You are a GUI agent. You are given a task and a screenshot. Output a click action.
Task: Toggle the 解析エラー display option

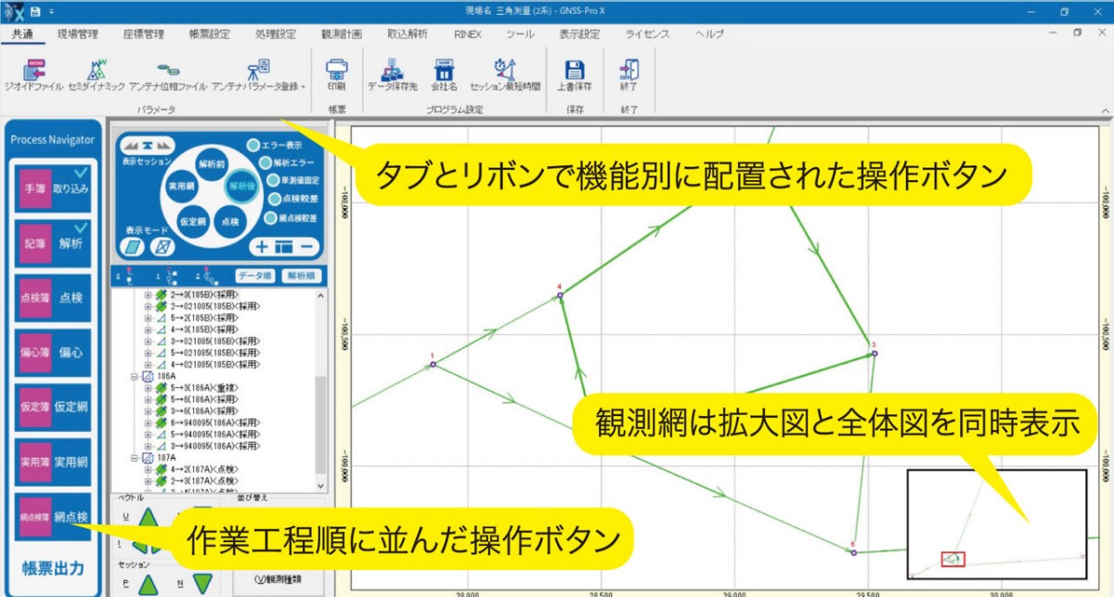click(267, 163)
